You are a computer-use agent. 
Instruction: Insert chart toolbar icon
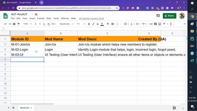pyautogui.click(x=160, y=24)
